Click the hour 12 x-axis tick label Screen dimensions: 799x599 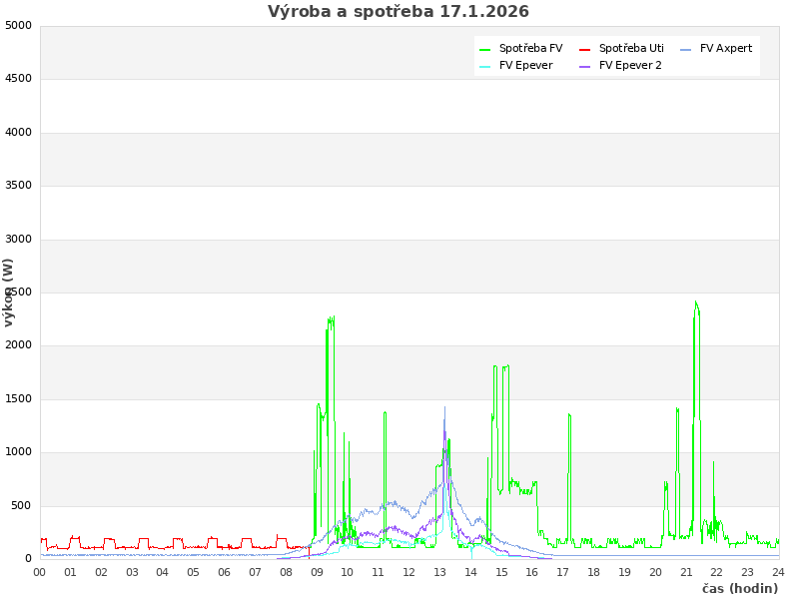point(408,572)
